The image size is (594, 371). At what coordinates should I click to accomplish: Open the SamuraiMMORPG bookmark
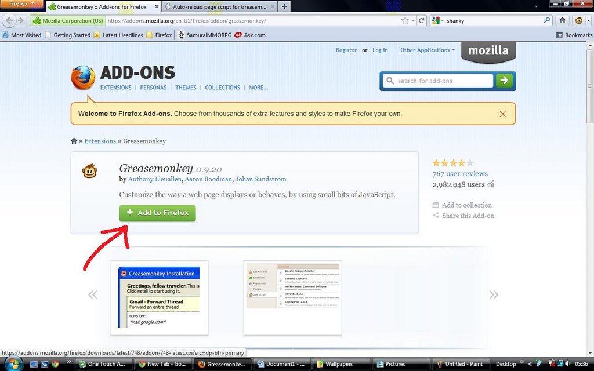click(x=205, y=35)
